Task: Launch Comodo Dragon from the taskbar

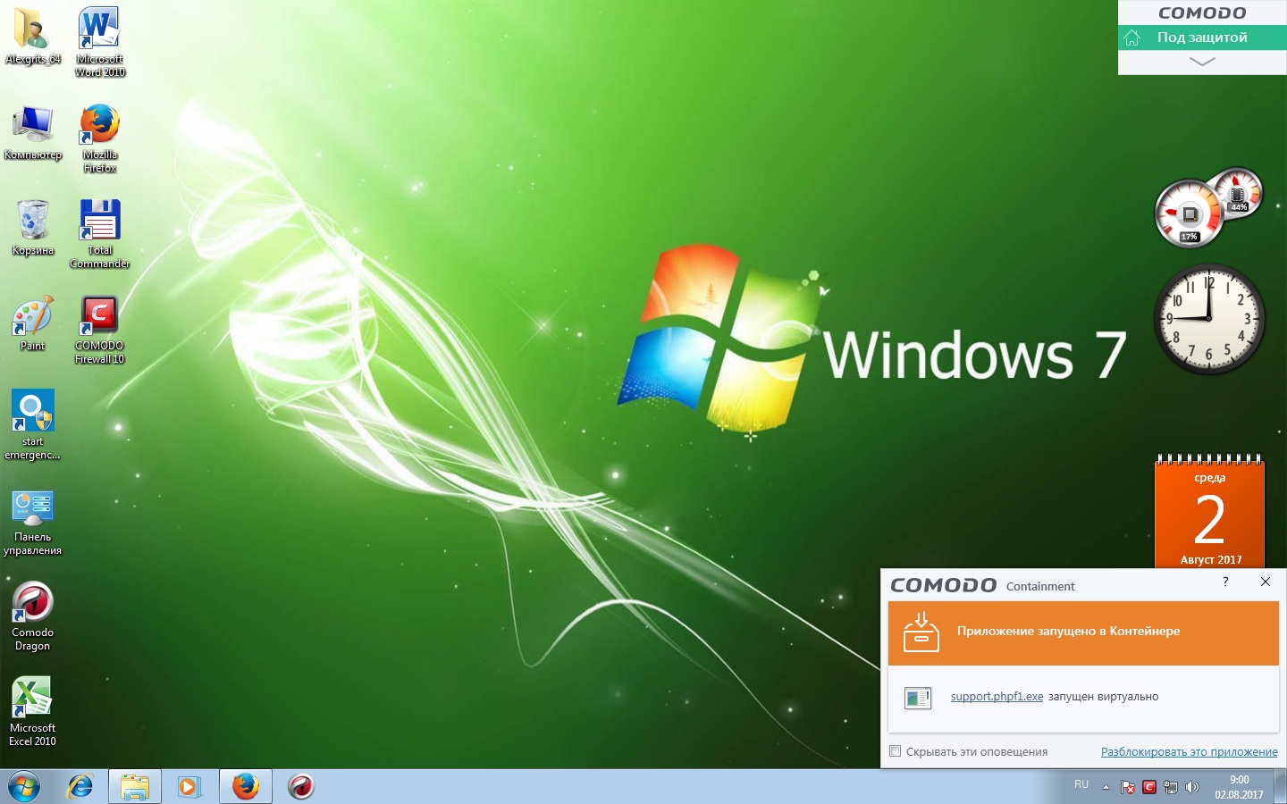Action: (x=301, y=787)
